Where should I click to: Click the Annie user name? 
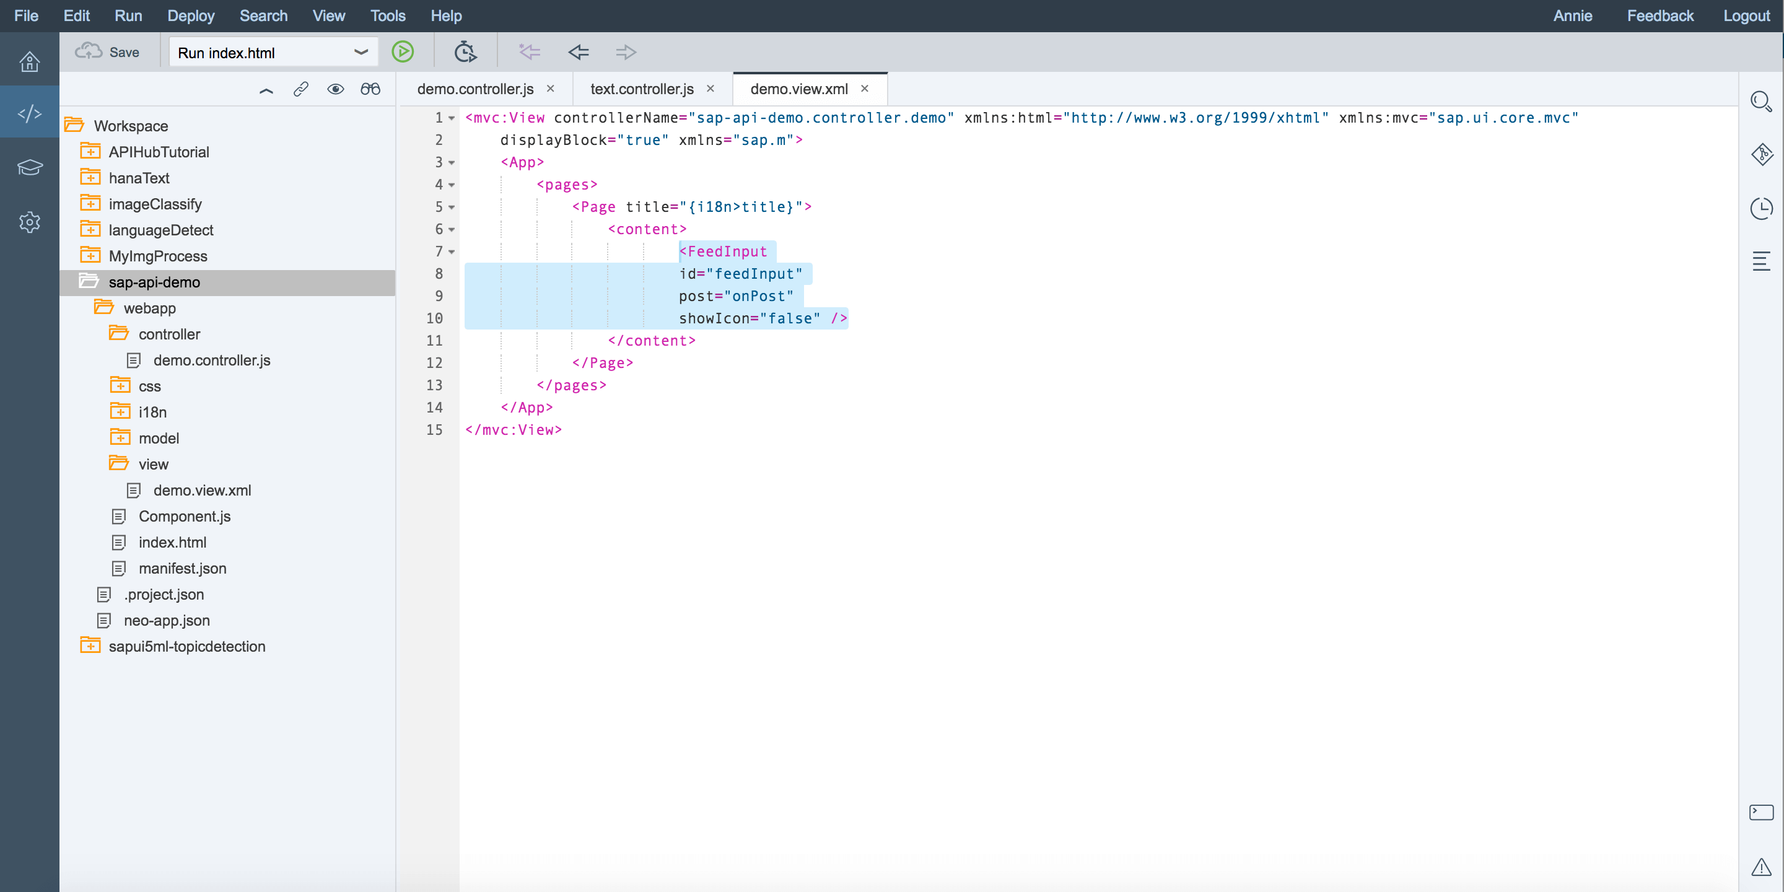[1572, 15]
